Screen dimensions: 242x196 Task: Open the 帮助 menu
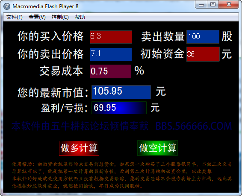coord(80,17)
